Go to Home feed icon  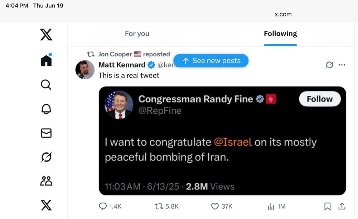46,60
